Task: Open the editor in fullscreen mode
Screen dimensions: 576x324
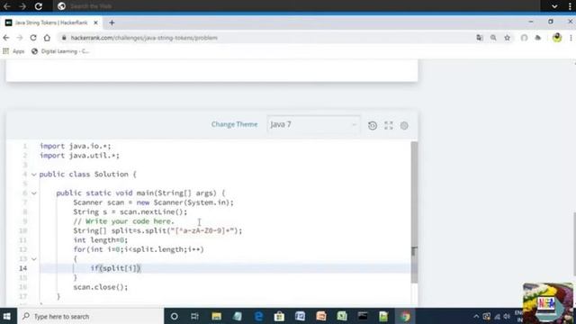Action: point(389,126)
